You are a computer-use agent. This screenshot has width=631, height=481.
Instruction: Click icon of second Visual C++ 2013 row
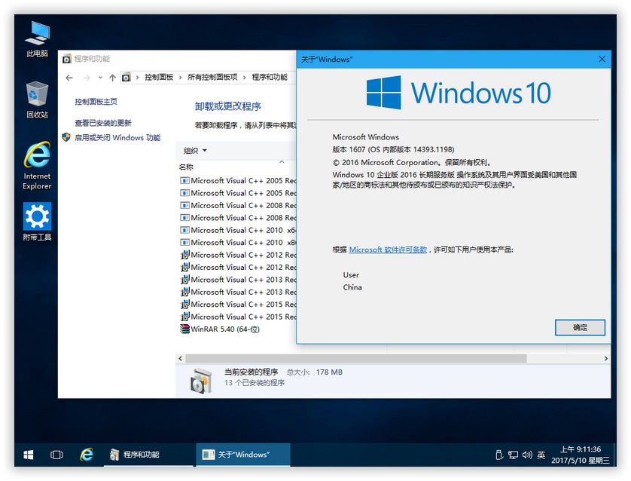tap(184, 292)
